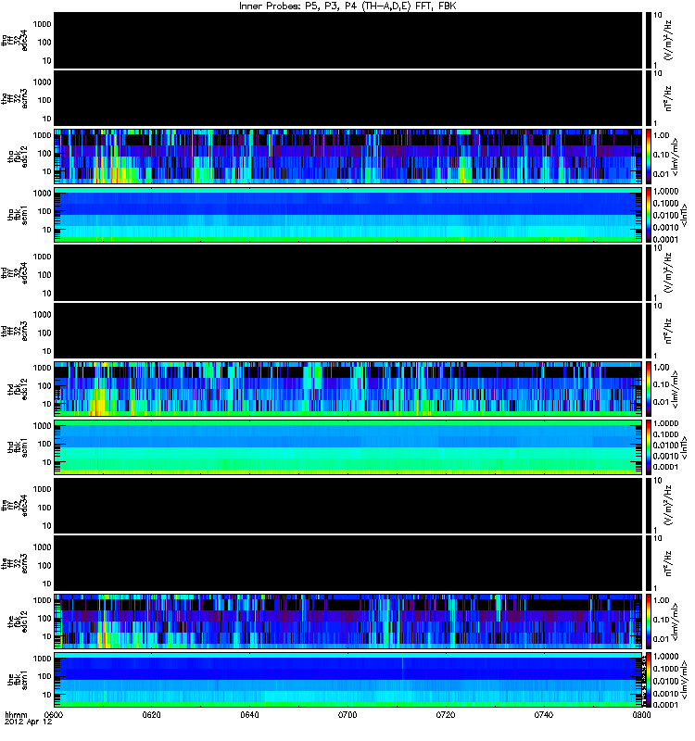Click the 'the fbk edc12' y-axis title
Screen dimensions: 695x741
(18, 622)
